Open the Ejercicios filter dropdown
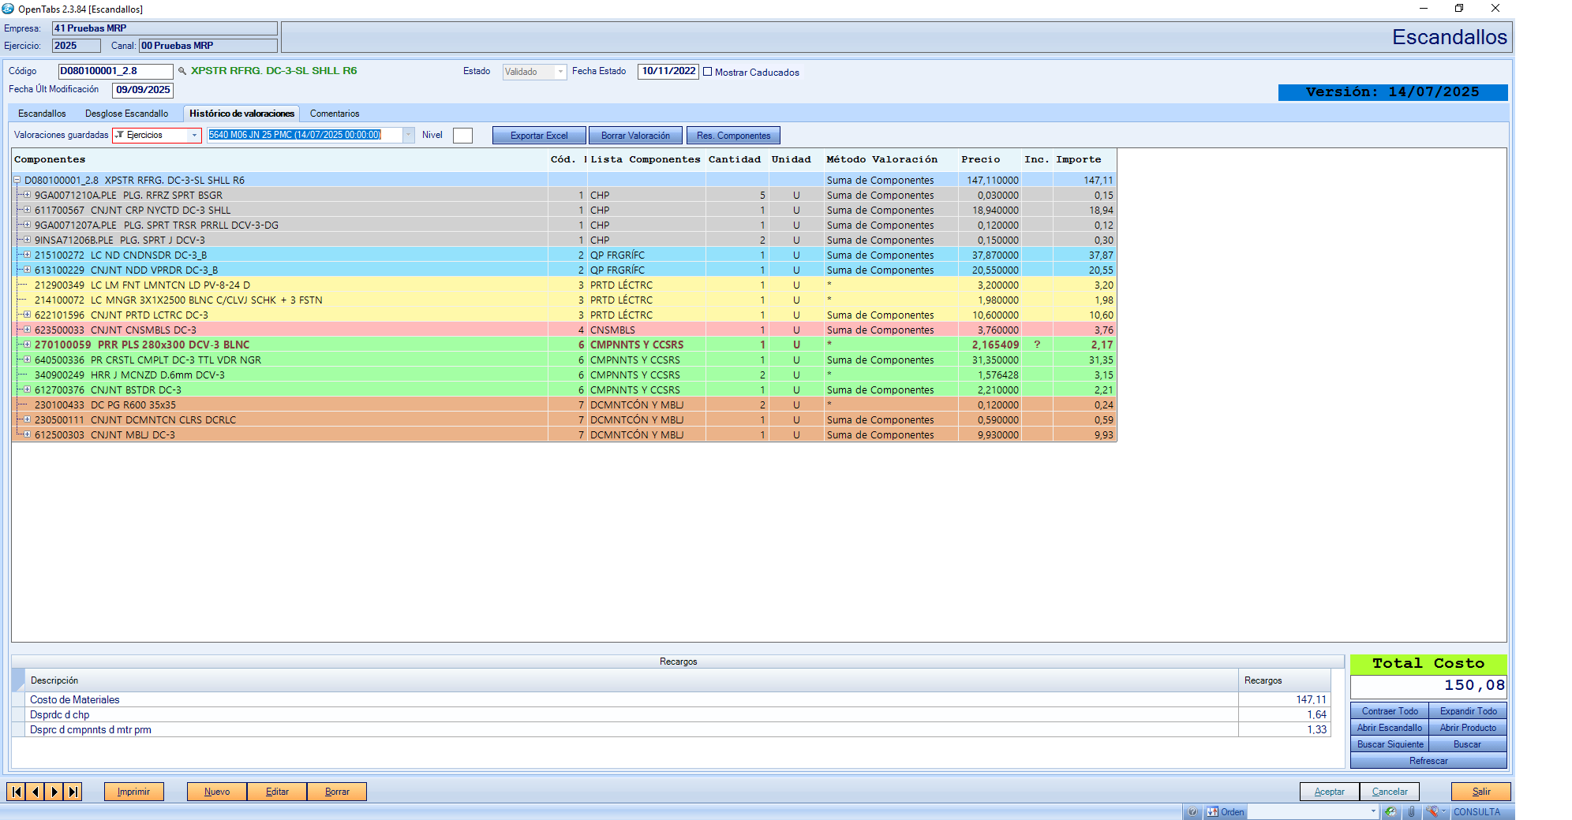 point(194,136)
